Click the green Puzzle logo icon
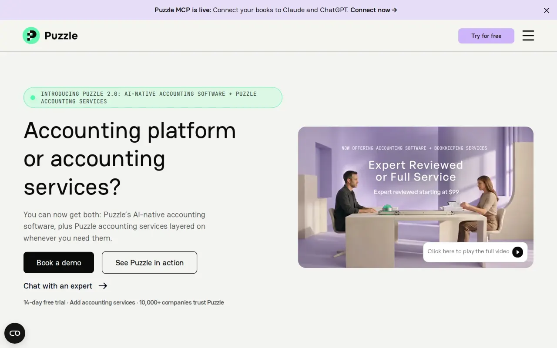 tap(31, 36)
